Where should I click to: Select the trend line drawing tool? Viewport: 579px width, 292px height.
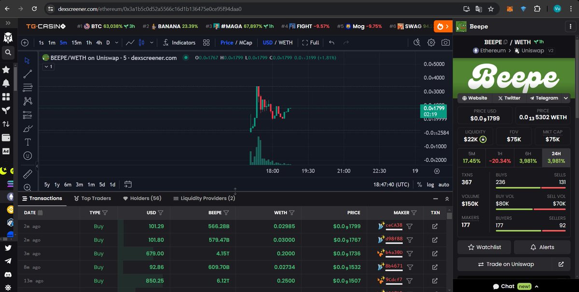click(x=28, y=74)
